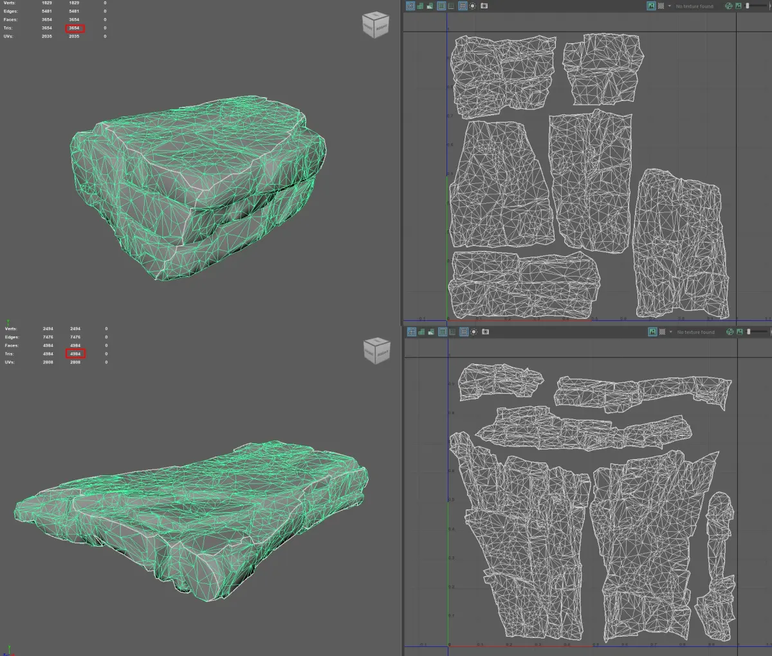Viewport: 772px width, 656px height.
Task: Click 'UVs:' label in upper viewport stats
Action: pos(9,36)
